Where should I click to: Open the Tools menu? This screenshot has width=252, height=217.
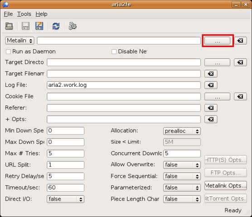(24, 14)
